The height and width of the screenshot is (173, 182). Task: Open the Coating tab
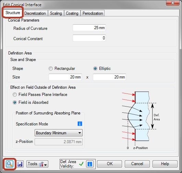click(x=72, y=13)
